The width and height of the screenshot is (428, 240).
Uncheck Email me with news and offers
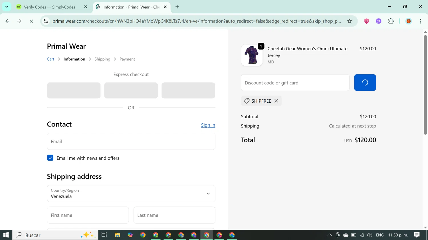pyautogui.click(x=50, y=158)
